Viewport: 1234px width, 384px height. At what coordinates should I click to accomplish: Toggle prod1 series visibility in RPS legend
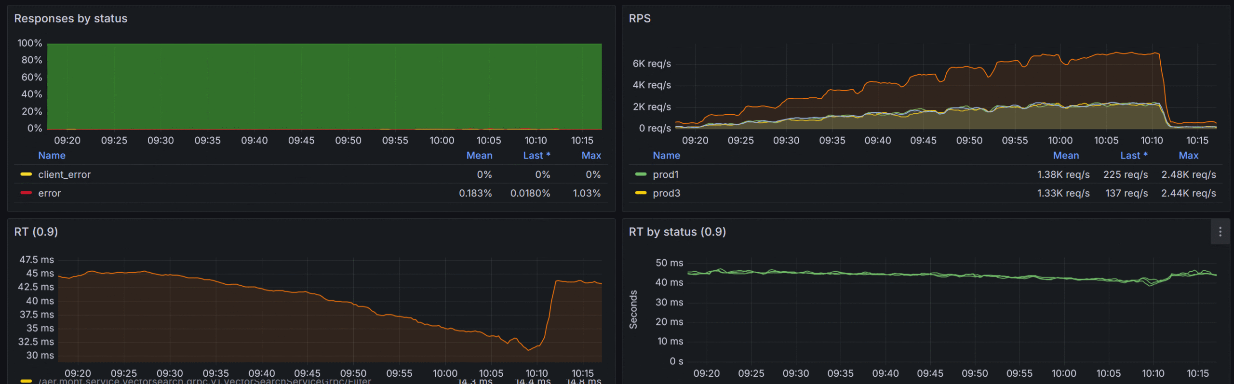coord(665,174)
